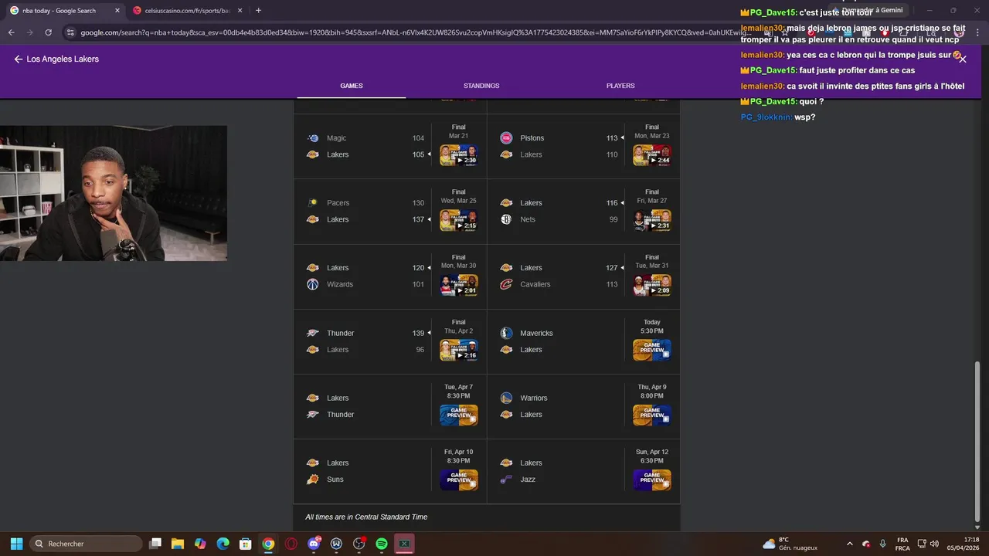The height and width of the screenshot is (556, 989).
Task: Click the Pacers team logo
Action: click(x=313, y=203)
